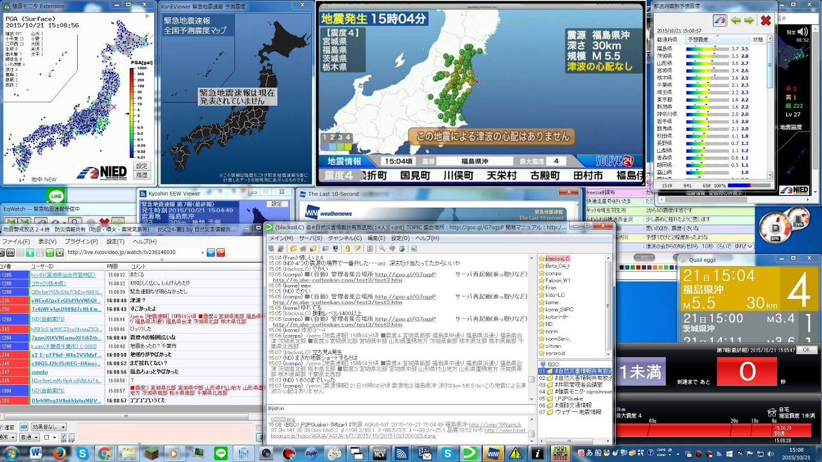The width and height of the screenshot is (822, 462).
Task: Click the green left arrow in prefecture intensity window
Action: coord(735,21)
